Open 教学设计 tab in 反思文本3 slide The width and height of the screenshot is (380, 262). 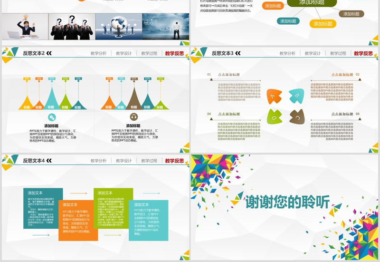pos(313,54)
